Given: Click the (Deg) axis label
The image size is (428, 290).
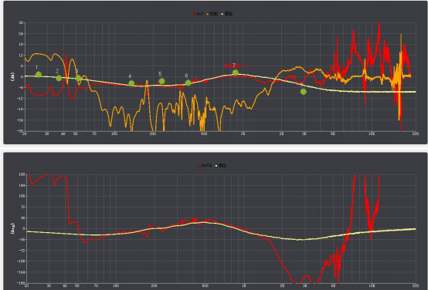Looking at the screenshot, I should pyautogui.click(x=12, y=228).
